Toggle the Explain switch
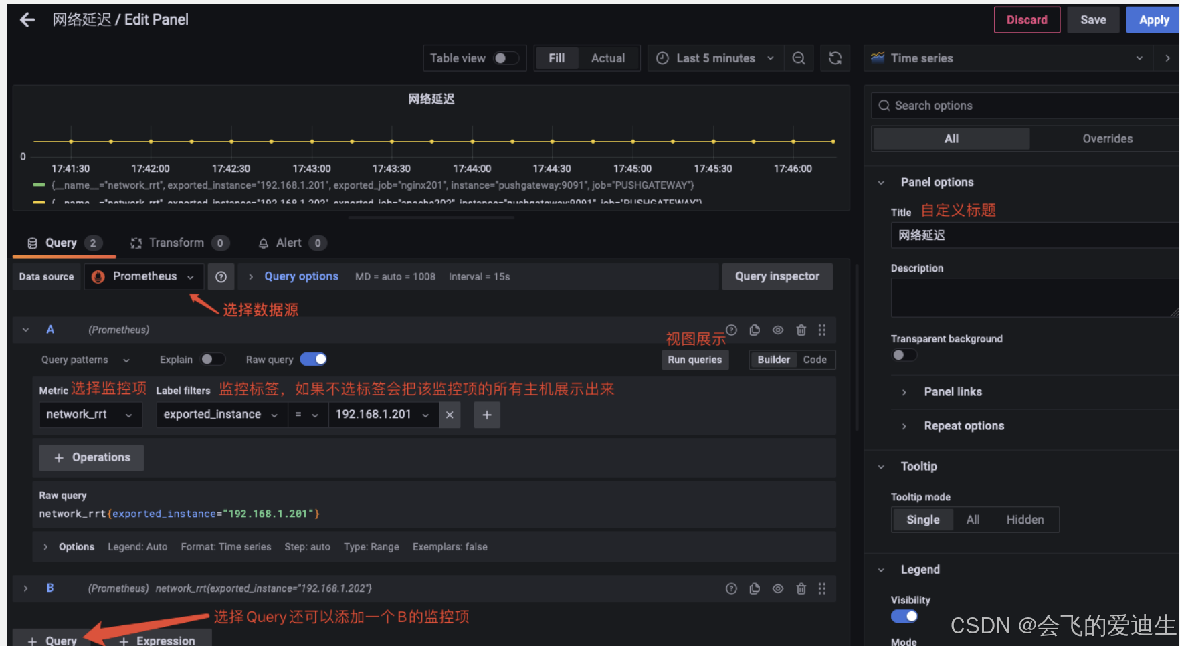The width and height of the screenshot is (1180, 646). [213, 360]
